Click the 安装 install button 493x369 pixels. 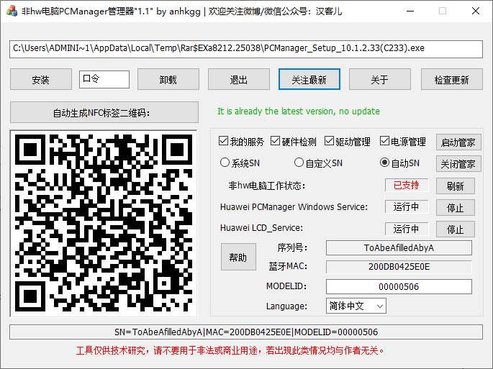click(x=41, y=80)
